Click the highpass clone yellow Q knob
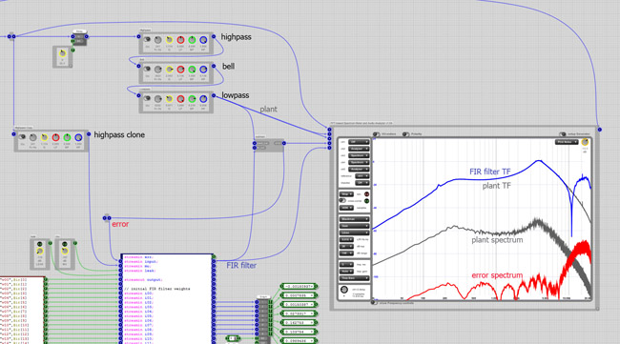 coord(44,137)
